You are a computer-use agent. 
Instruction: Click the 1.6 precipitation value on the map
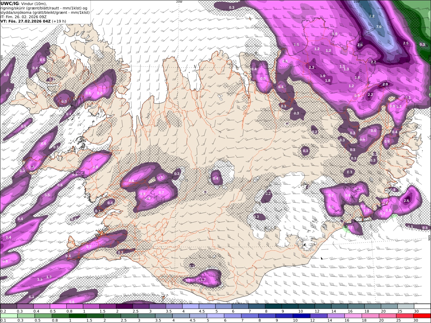pos(357,77)
